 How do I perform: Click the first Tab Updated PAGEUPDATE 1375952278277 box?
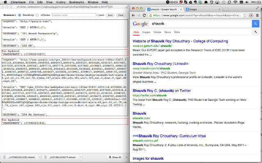coord(65,53)
